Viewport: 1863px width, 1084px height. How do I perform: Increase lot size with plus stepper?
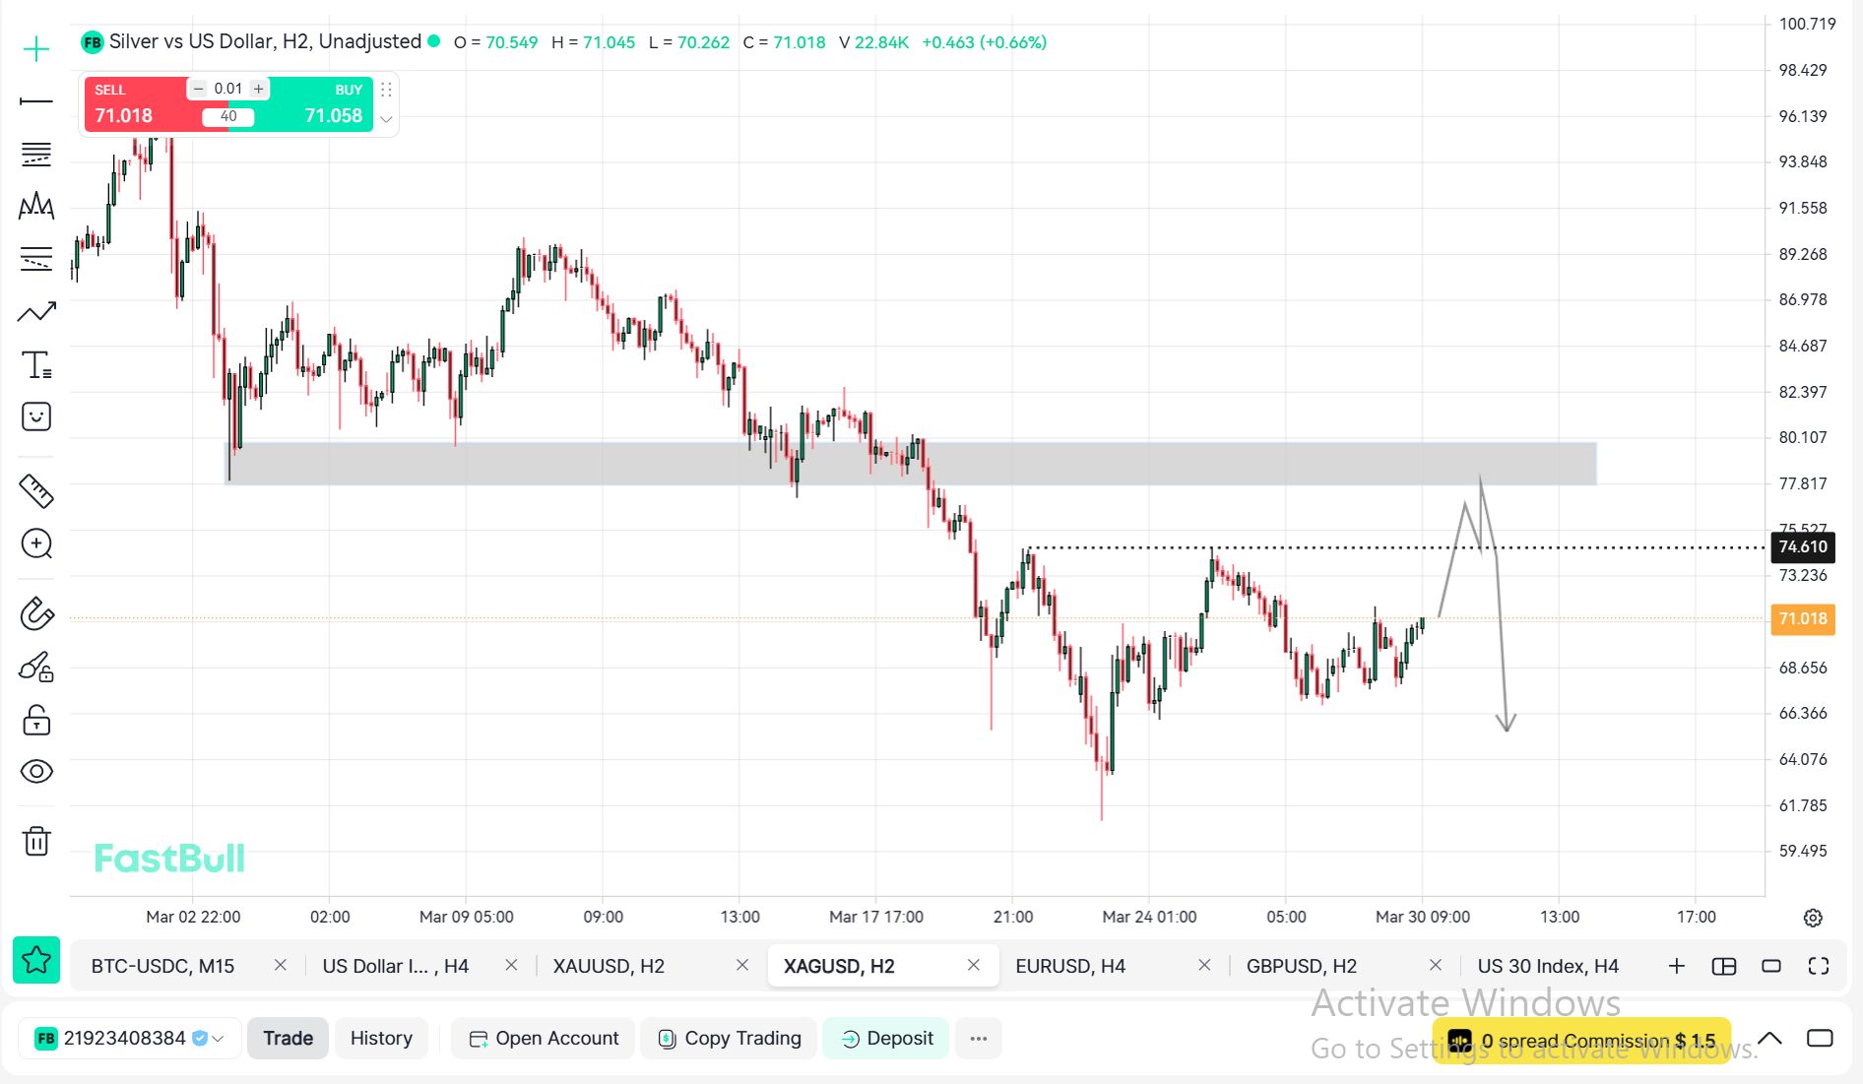[x=259, y=89]
